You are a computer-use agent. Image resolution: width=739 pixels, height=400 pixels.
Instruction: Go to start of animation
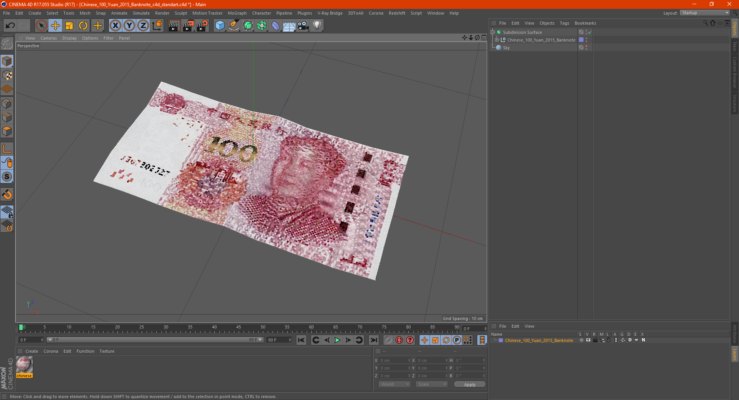pos(301,340)
